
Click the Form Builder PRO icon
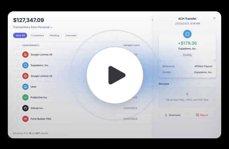25,118
